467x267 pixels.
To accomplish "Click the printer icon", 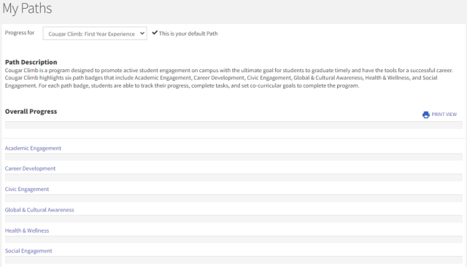I will point(426,115).
